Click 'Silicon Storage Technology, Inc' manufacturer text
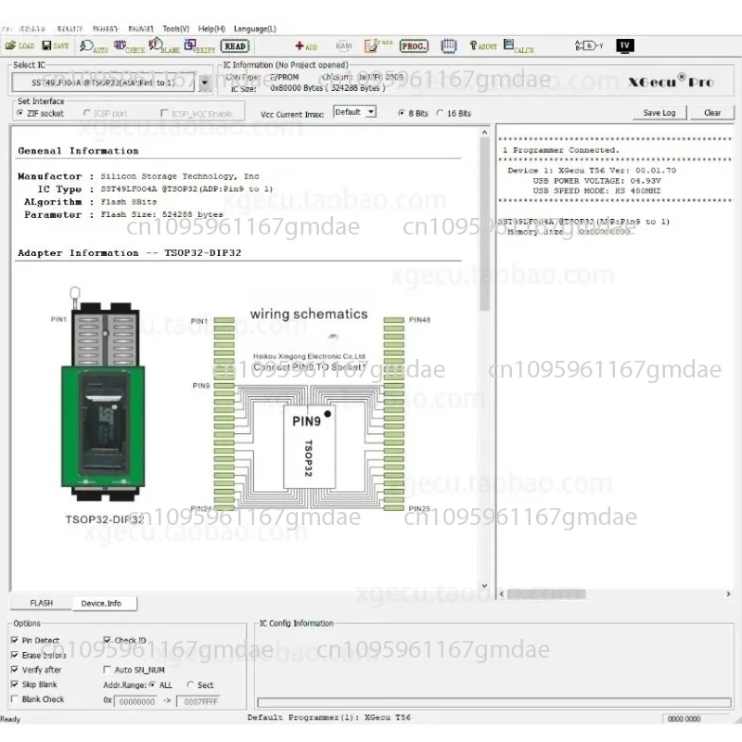742x742 pixels. [180, 176]
